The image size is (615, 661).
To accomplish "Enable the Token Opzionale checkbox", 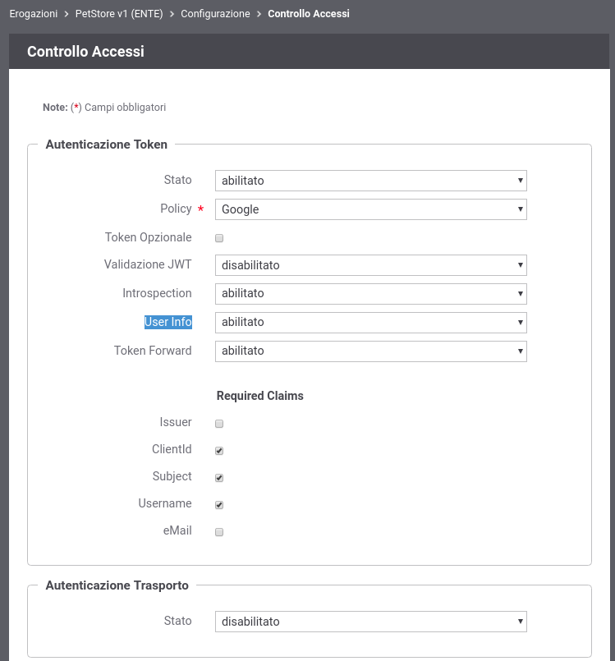I will (219, 238).
